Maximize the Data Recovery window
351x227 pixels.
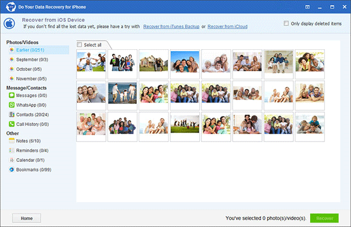(x=332, y=7)
